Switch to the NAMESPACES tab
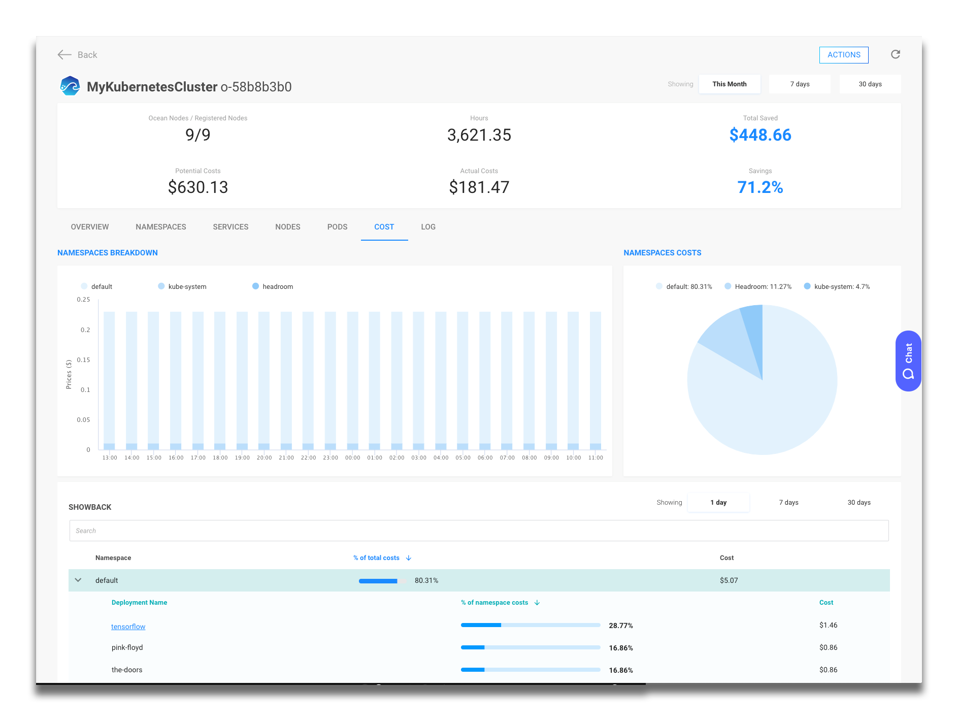Viewport: 958px width, 721px height. point(160,227)
